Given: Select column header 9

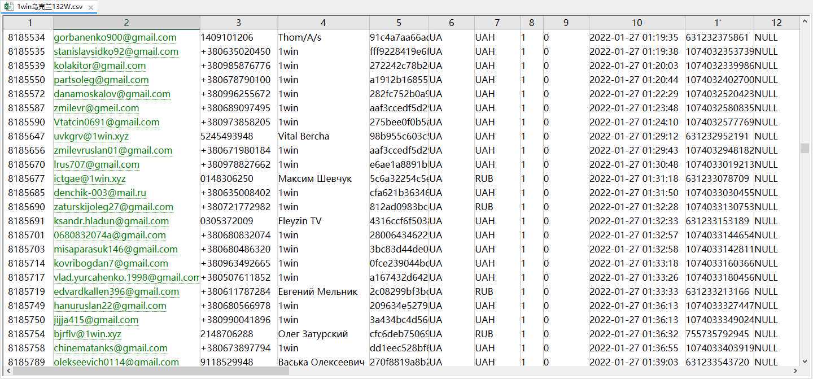Looking at the screenshot, I should (566, 23).
